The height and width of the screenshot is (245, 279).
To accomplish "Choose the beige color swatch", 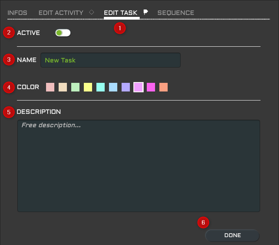I will (x=63, y=87).
